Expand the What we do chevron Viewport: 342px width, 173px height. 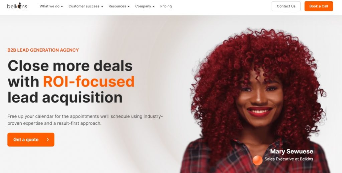click(x=62, y=6)
